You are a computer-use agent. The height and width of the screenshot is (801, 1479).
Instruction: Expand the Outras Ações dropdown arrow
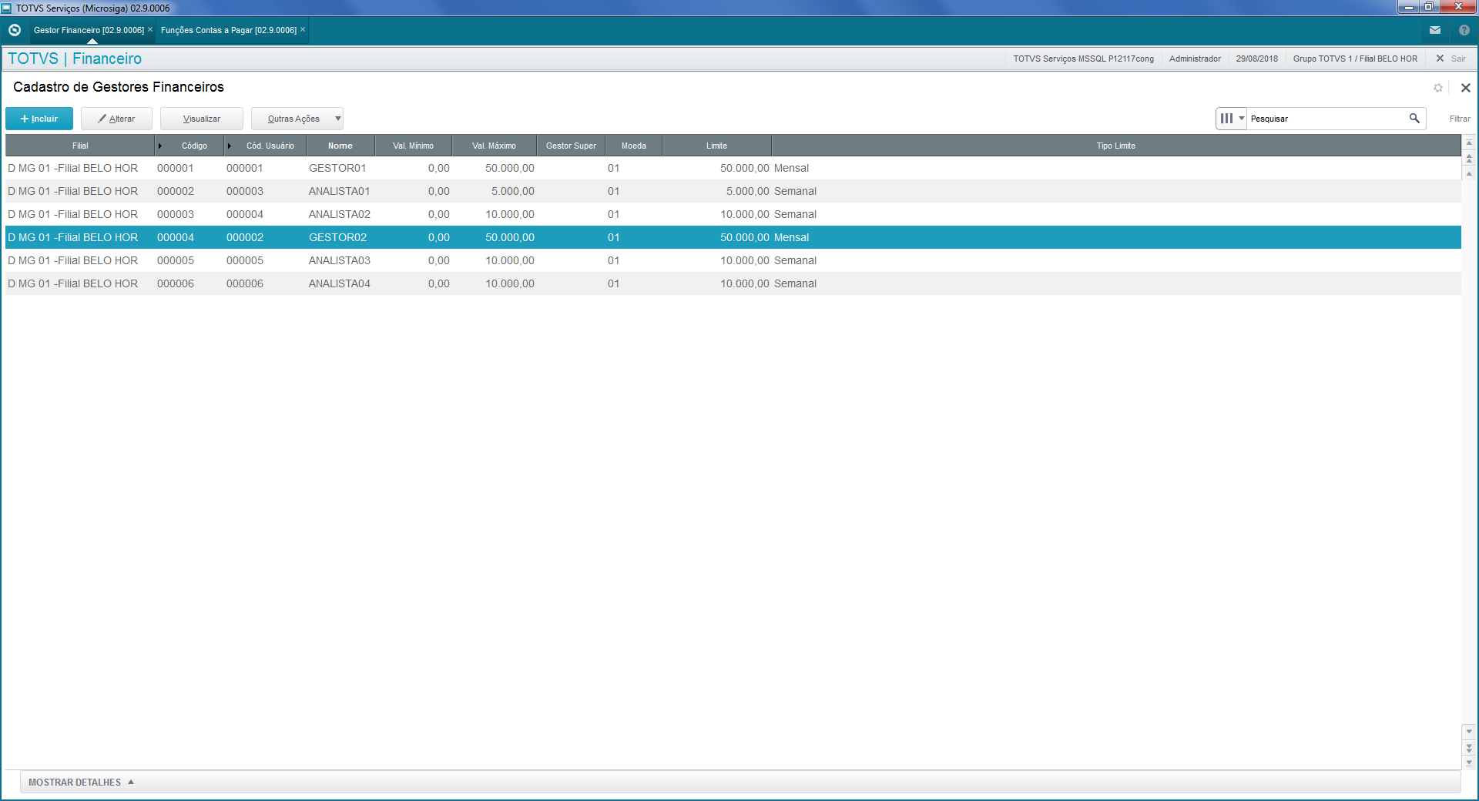[337, 119]
